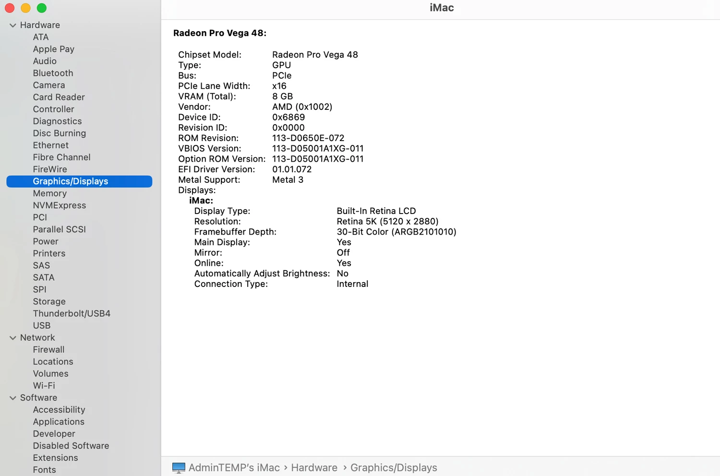The width and height of the screenshot is (720, 476).
Task: Collapse the Network section chevron
Action: point(13,338)
